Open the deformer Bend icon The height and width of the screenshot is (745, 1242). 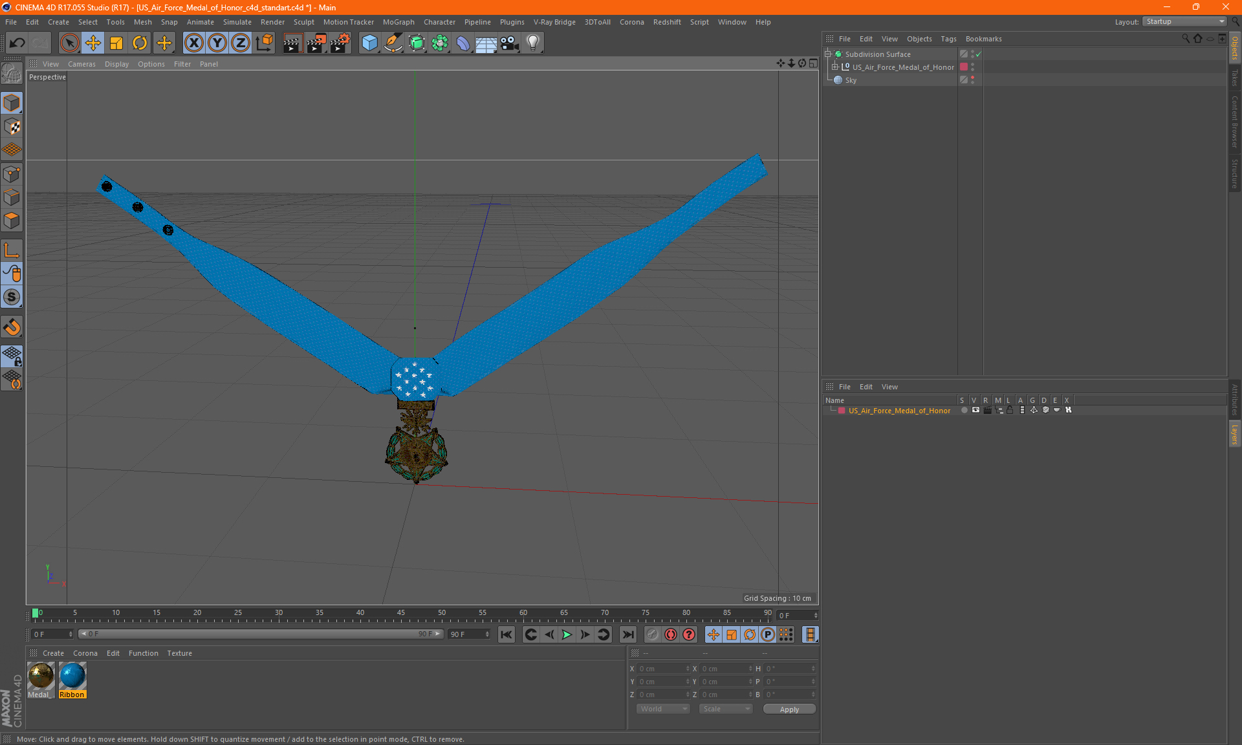(x=463, y=43)
